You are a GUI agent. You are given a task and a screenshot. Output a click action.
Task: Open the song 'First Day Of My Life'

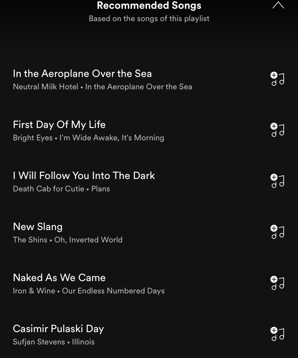click(x=59, y=125)
